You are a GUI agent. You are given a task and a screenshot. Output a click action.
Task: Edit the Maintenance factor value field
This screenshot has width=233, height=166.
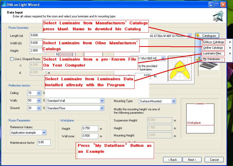coord(43,142)
